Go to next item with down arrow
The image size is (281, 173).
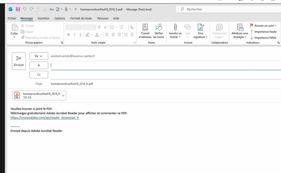45,9
